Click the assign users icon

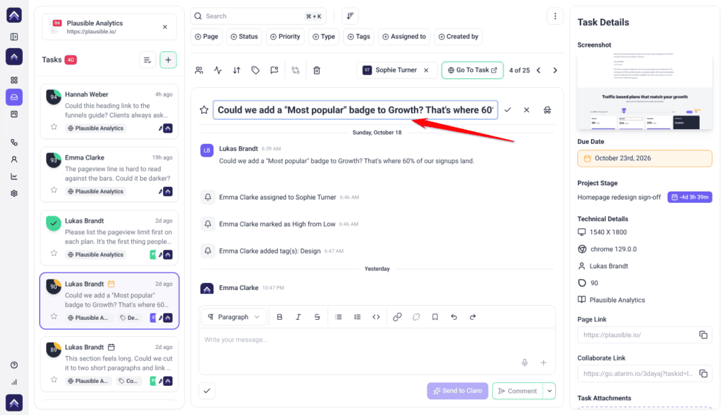199,70
